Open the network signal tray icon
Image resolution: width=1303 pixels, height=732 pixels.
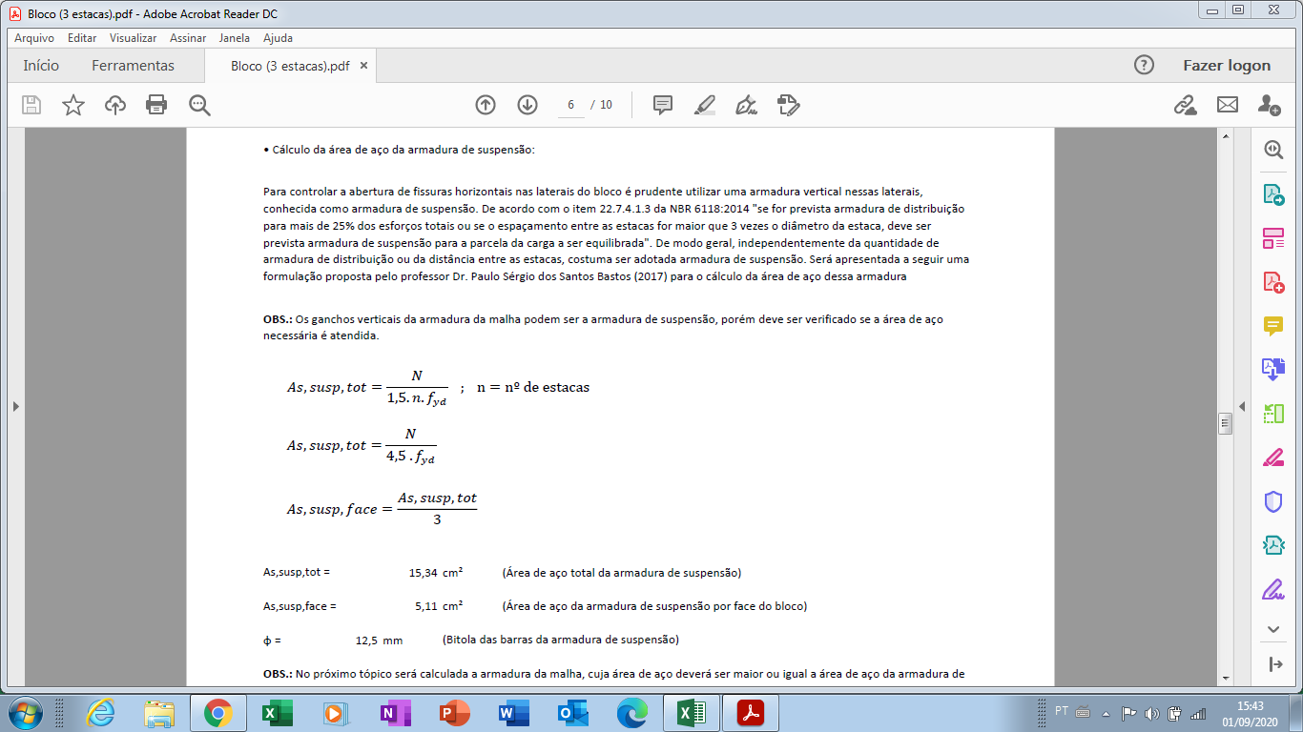(1199, 713)
